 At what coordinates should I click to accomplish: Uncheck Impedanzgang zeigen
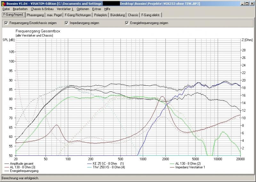click(67, 23)
